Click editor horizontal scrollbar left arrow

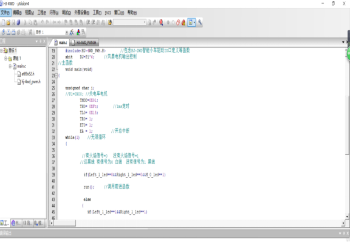[52, 223]
